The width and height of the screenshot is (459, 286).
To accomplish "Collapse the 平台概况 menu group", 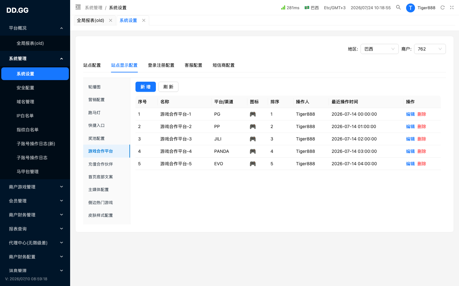I will 35,28.
